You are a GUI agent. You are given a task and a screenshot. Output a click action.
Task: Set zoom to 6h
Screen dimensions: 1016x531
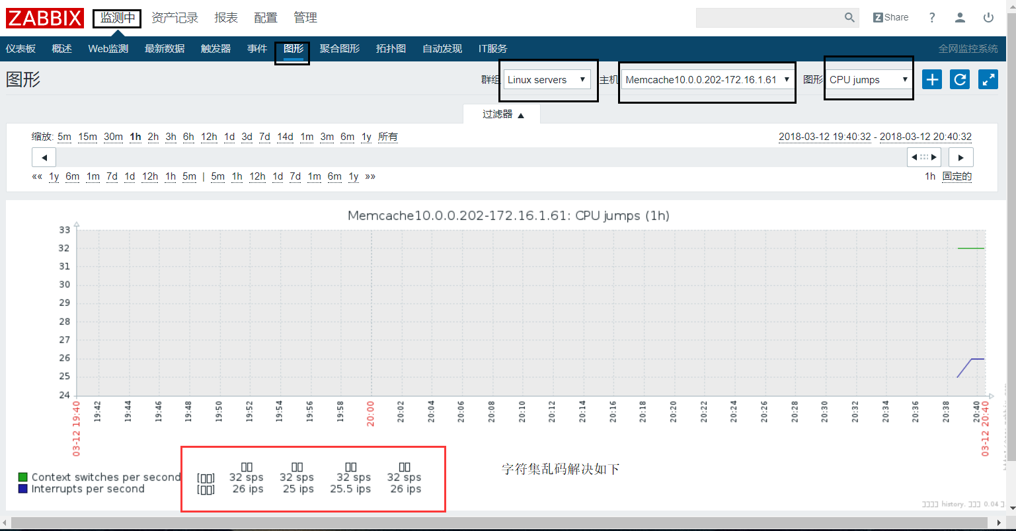point(188,137)
